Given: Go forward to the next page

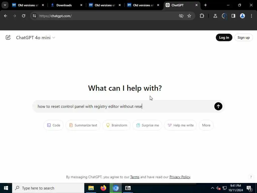Looking at the screenshot, I should (x=14, y=16).
